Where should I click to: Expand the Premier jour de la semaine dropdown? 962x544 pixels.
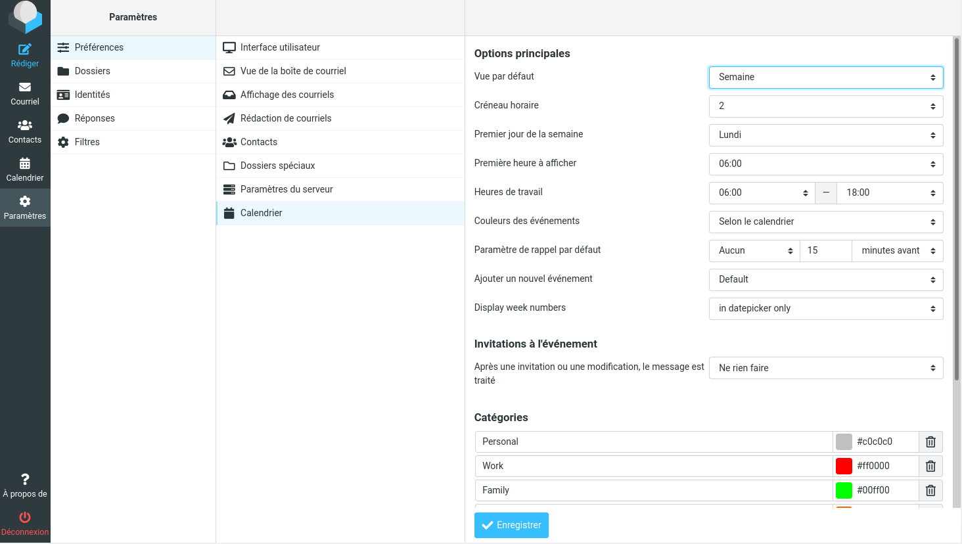click(826, 135)
